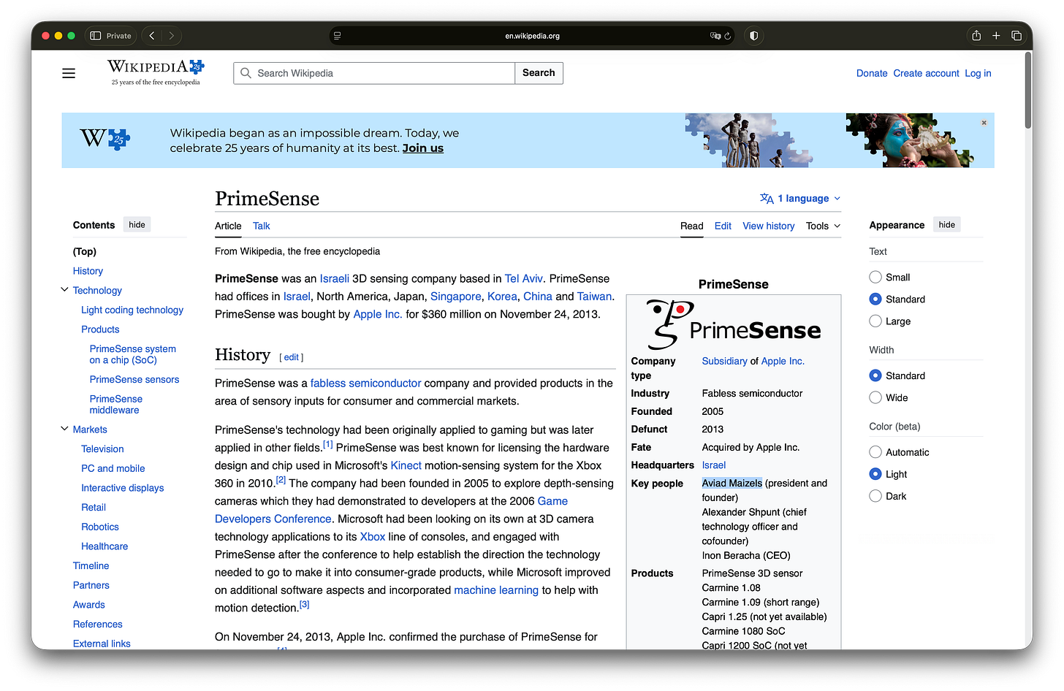Click the Safari address bar en.wikipedia.org

pos(532,36)
